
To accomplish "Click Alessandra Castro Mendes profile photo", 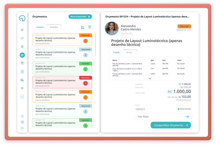I will [111, 28].
